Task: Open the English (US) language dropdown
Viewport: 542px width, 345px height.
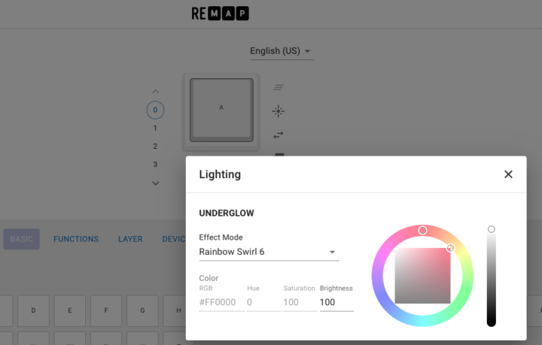Action: click(x=282, y=51)
